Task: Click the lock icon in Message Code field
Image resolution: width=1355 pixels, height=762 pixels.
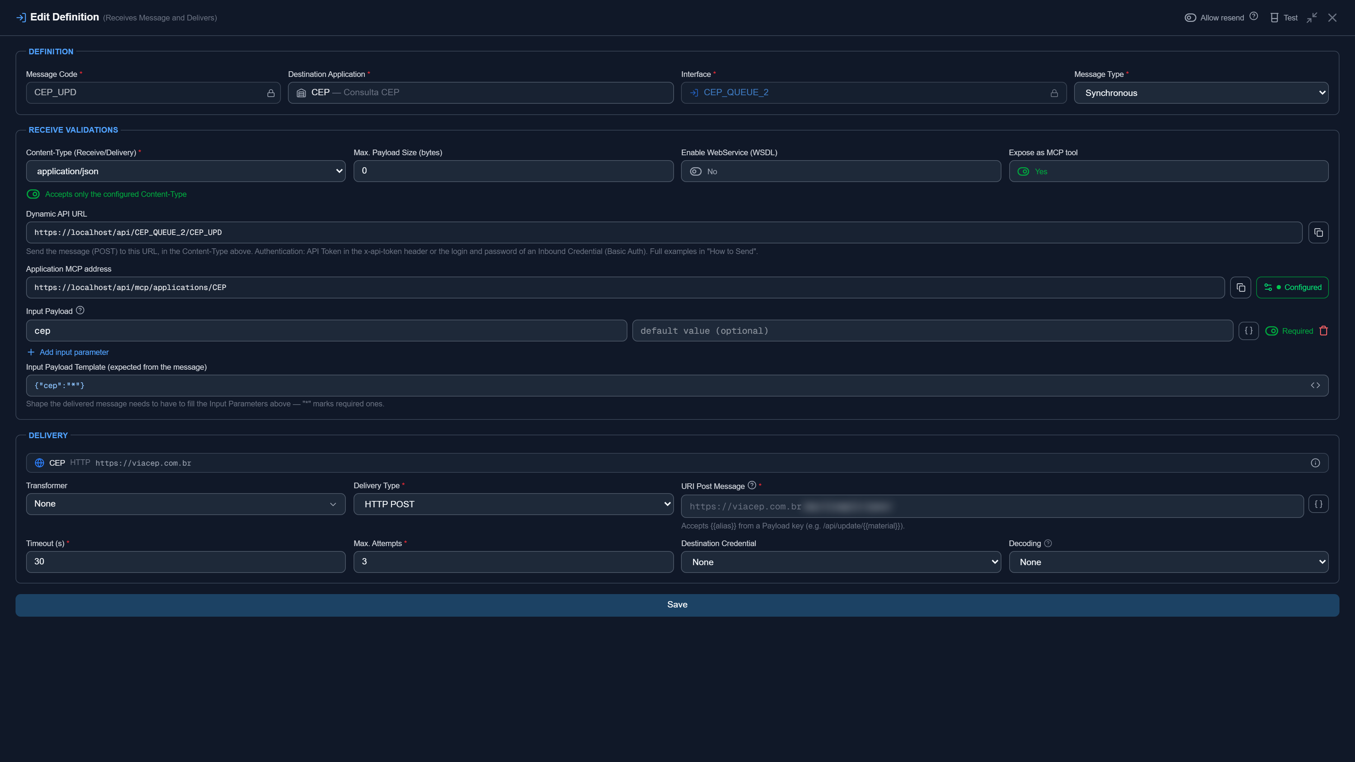Action: (x=271, y=93)
